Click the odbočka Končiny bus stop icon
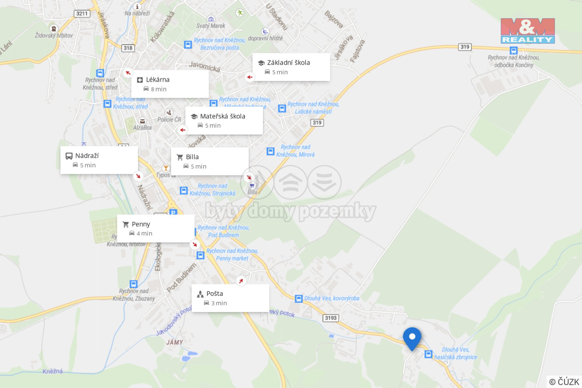This screenshot has height=388, width=582. (513, 51)
